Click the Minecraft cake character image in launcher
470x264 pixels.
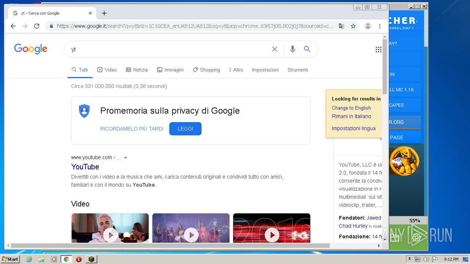[404, 161]
